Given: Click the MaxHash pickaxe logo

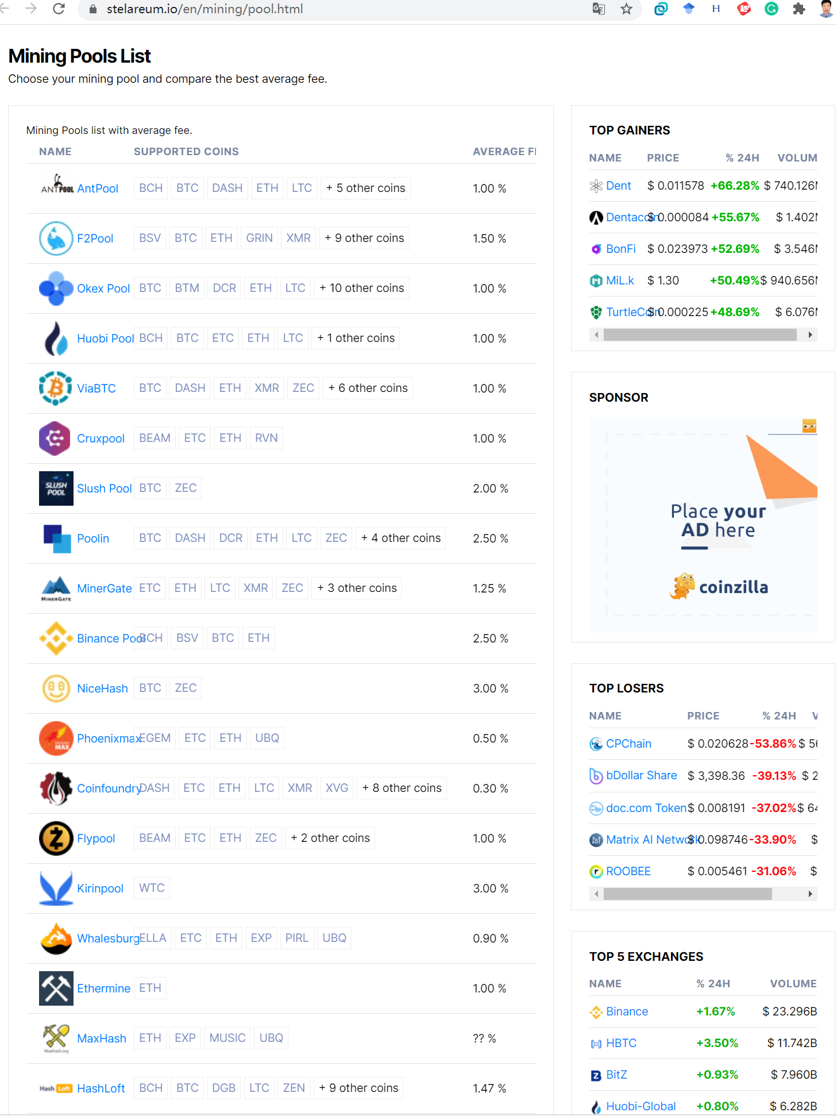Looking at the screenshot, I should [x=56, y=1038].
